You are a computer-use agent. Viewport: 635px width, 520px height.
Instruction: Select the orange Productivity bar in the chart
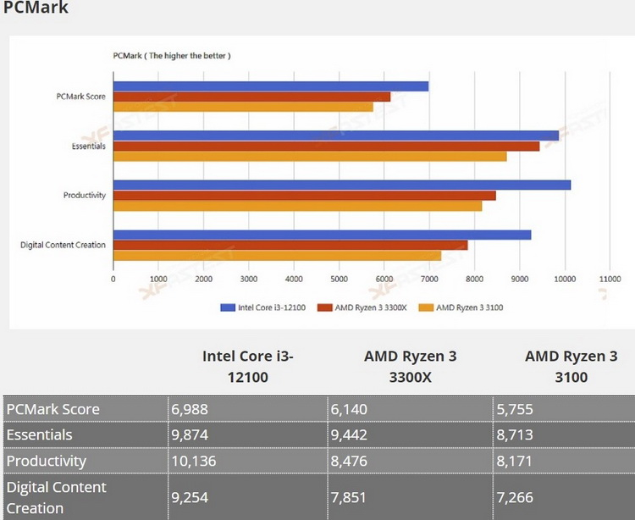coord(297,205)
